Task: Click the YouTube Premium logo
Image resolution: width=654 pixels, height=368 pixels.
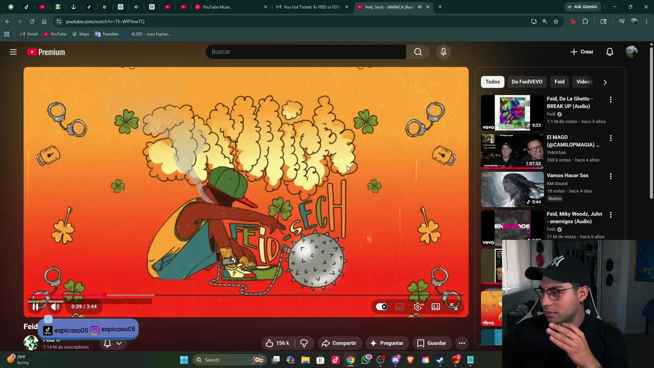Action: (x=46, y=52)
